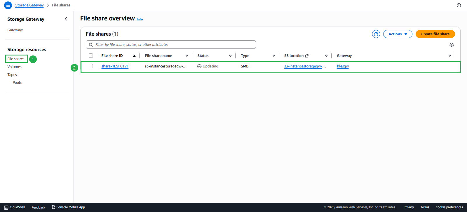This screenshot has width=467, height=212.
Task: Open Volumes in the sidebar
Action: (x=15, y=67)
